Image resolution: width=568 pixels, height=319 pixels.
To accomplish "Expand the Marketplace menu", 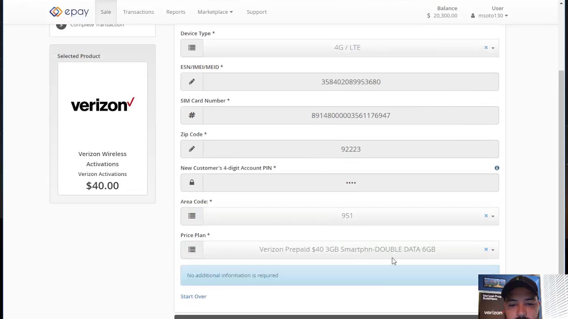I will coord(215,12).
